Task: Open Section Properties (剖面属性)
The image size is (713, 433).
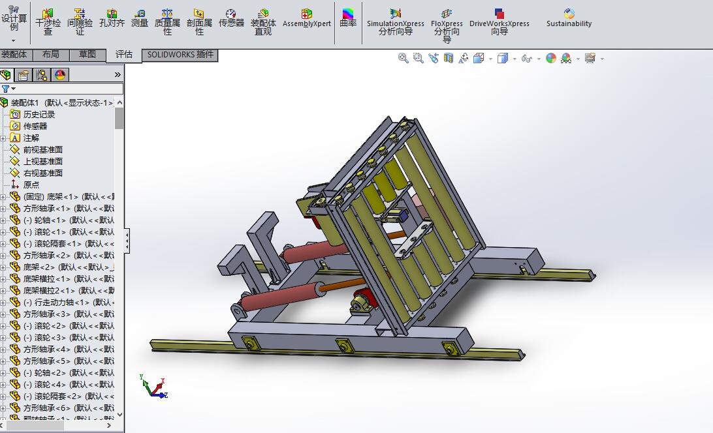Action: (199, 22)
